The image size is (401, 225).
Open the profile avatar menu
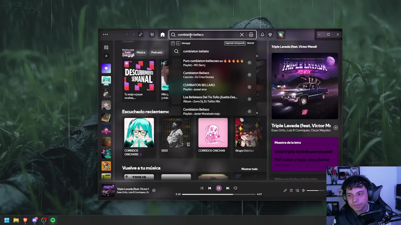tap(281, 35)
